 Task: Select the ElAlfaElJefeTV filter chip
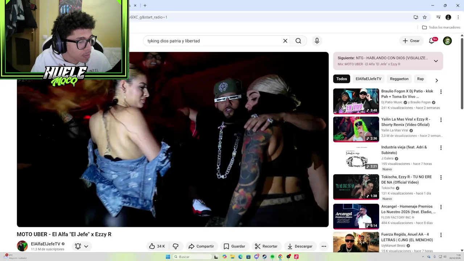[x=368, y=79]
